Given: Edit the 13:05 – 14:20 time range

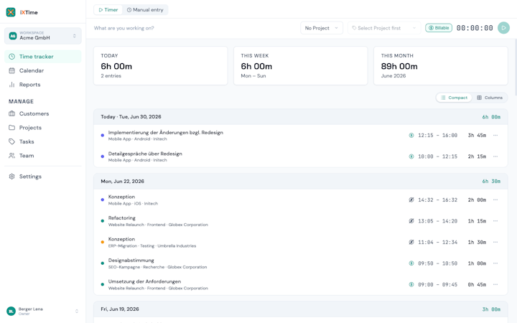Looking at the screenshot, I should click(437, 221).
